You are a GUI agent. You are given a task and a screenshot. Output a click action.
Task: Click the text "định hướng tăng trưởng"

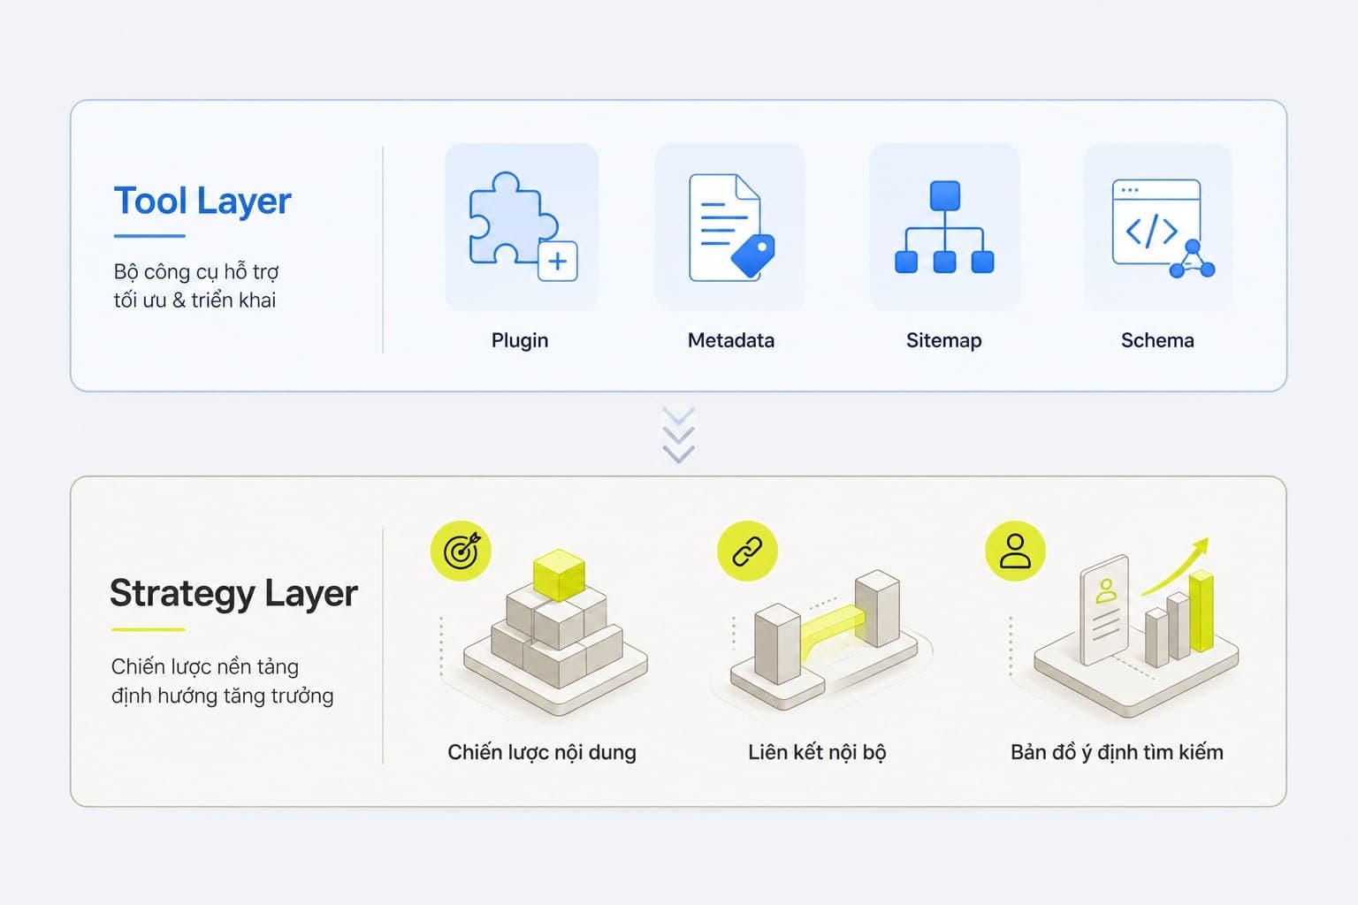pyautogui.click(x=223, y=696)
